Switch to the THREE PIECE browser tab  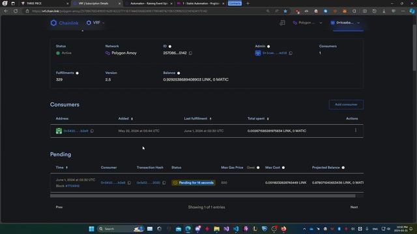[44, 3]
